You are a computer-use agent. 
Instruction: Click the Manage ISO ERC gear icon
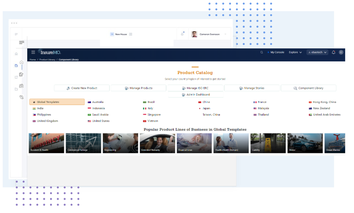coord(184,88)
